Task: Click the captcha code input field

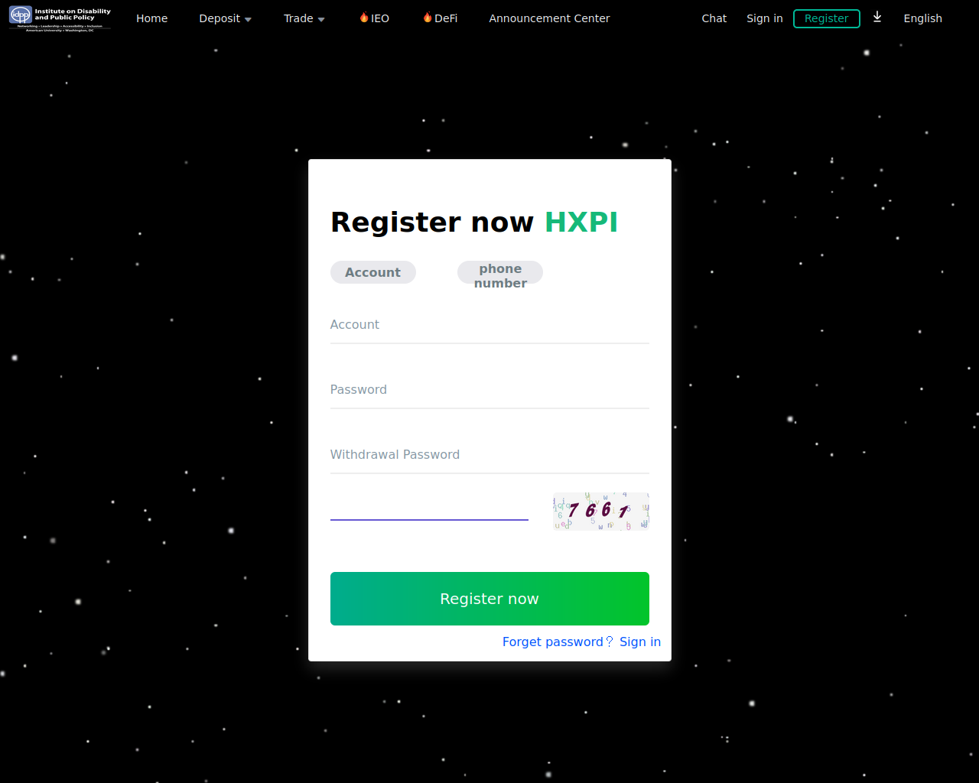Action: (x=429, y=505)
